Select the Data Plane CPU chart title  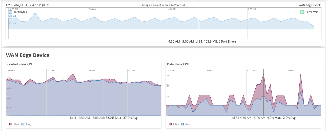pyautogui.click(x=178, y=64)
